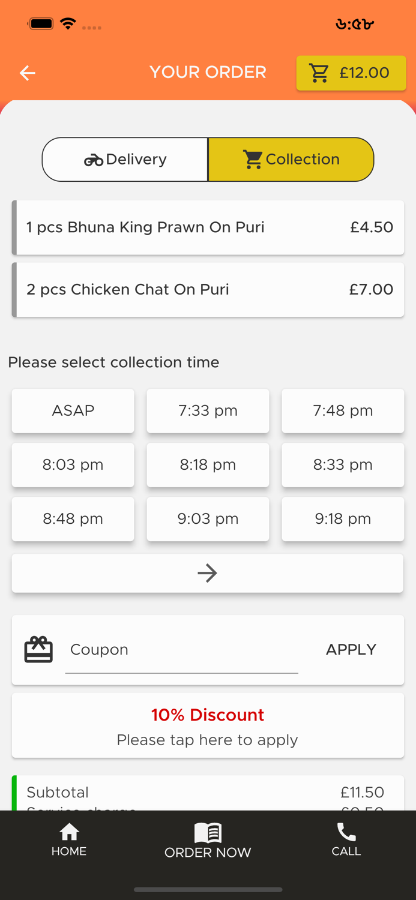Open the Chicken Chat On Puri item
Viewport: 416px width, 900px height.
tap(208, 290)
